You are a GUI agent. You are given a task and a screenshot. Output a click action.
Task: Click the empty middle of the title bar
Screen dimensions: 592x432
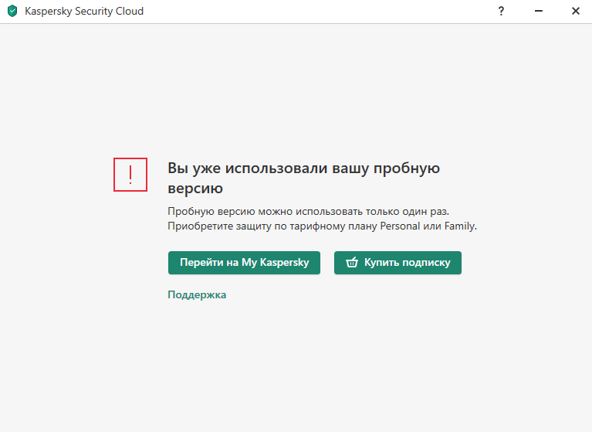click(309, 12)
